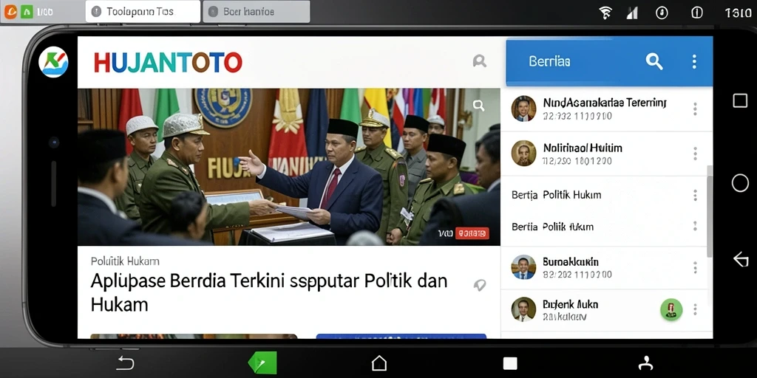Click the Berrias title in the blue header
Viewport: 757px width, 378px height.
549,62
